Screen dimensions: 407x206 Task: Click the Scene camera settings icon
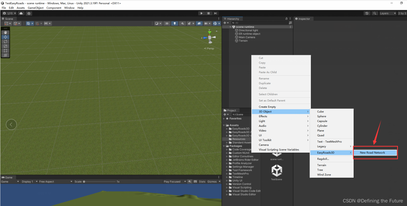point(207,23)
